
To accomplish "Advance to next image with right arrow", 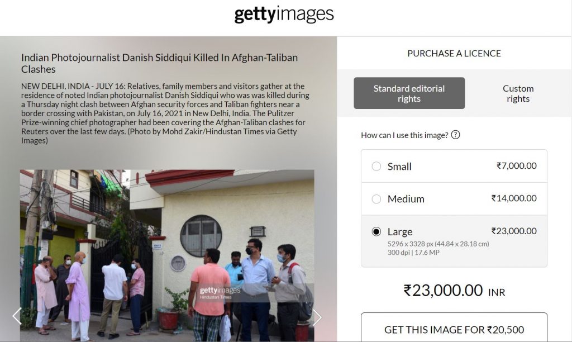I will [x=317, y=317].
